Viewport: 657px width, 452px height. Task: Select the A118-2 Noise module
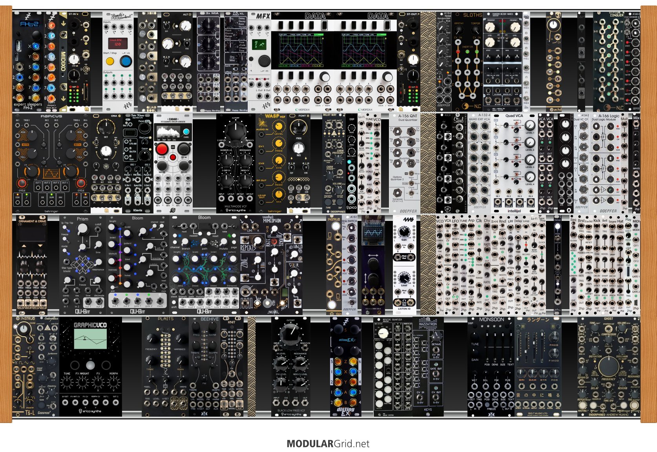coord(444,62)
